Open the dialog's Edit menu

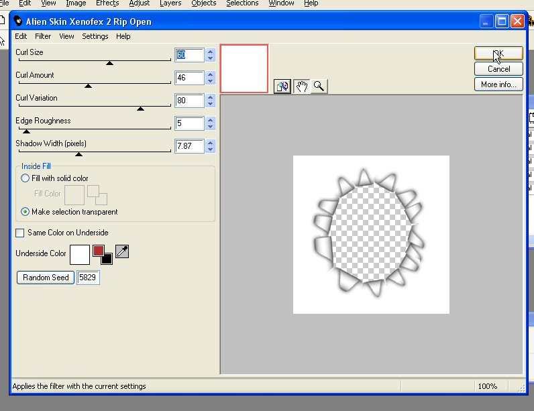coord(21,36)
